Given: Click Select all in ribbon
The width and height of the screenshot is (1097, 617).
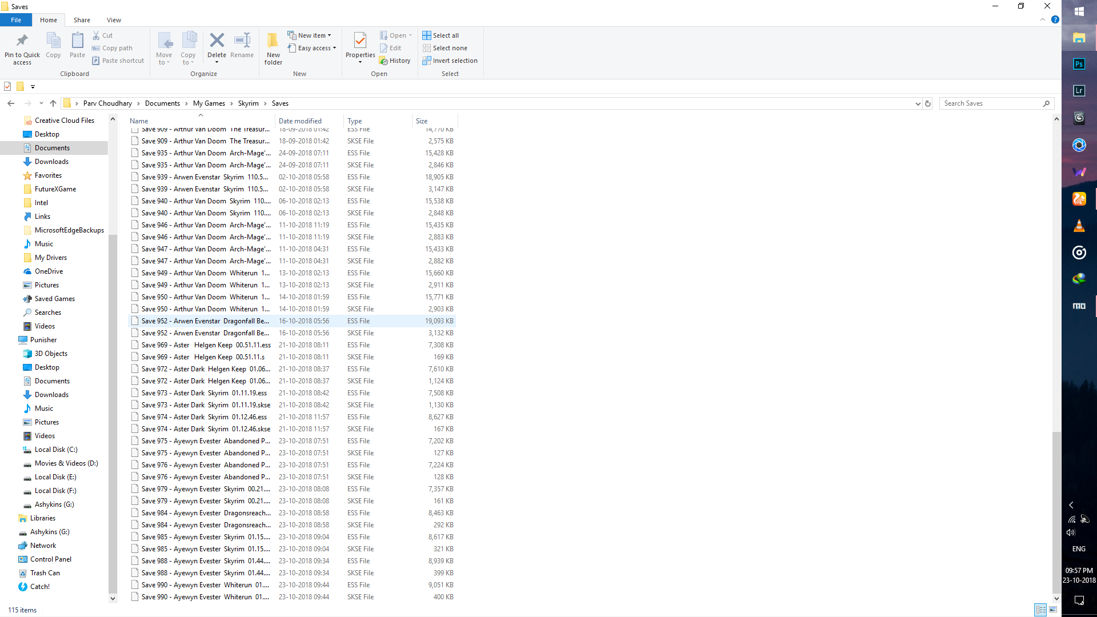Looking at the screenshot, I should coord(441,35).
